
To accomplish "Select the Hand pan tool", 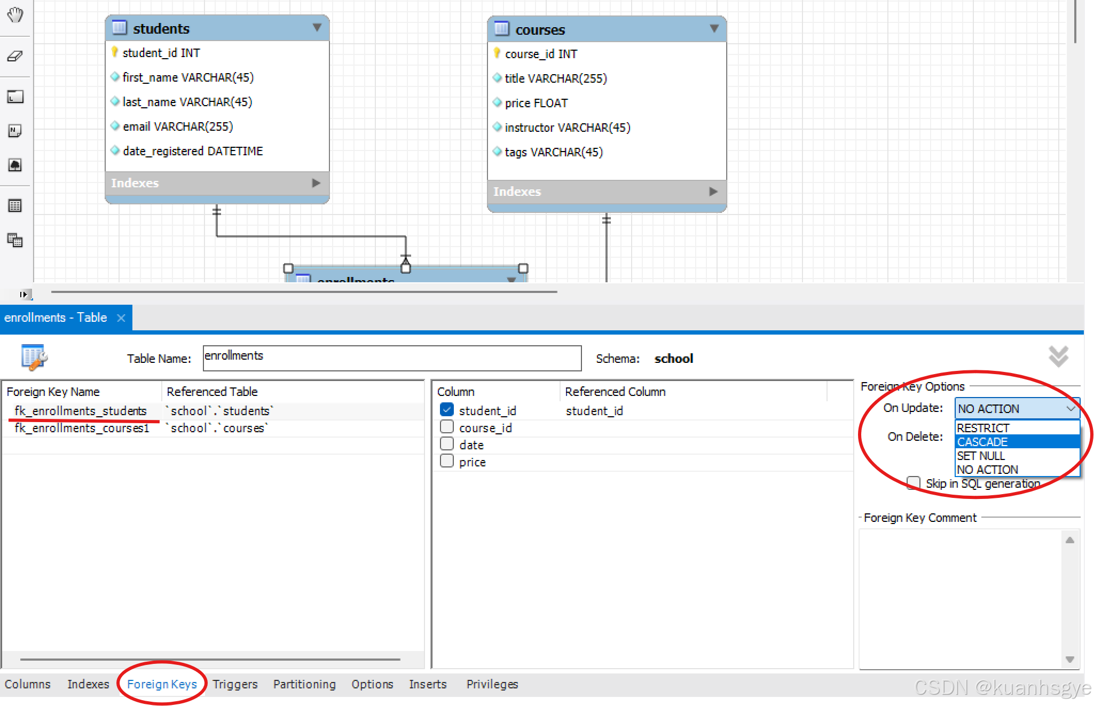I will (x=15, y=15).
